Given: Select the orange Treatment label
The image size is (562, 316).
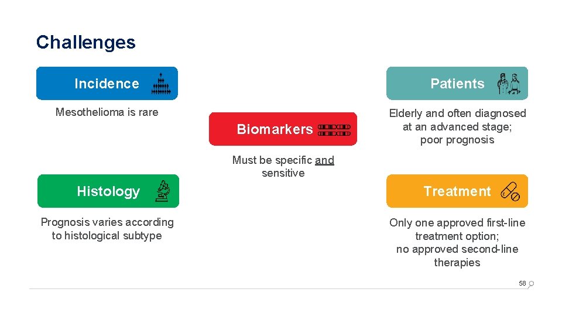Looking at the screenshot, I should 457,191.
